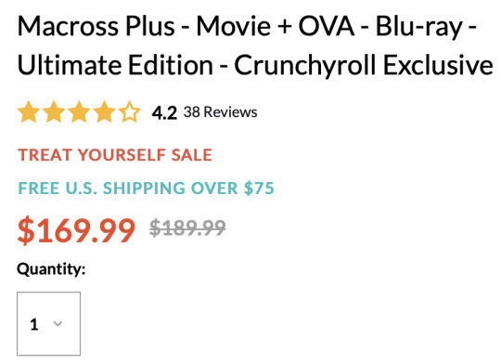
Task: Click the quantity chevron arrow
Action: [x=58, y=324]
